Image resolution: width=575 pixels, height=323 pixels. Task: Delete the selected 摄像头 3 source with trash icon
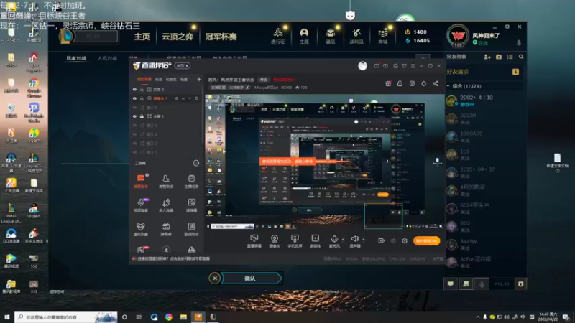pyautogui.click(x=196, y=98)
